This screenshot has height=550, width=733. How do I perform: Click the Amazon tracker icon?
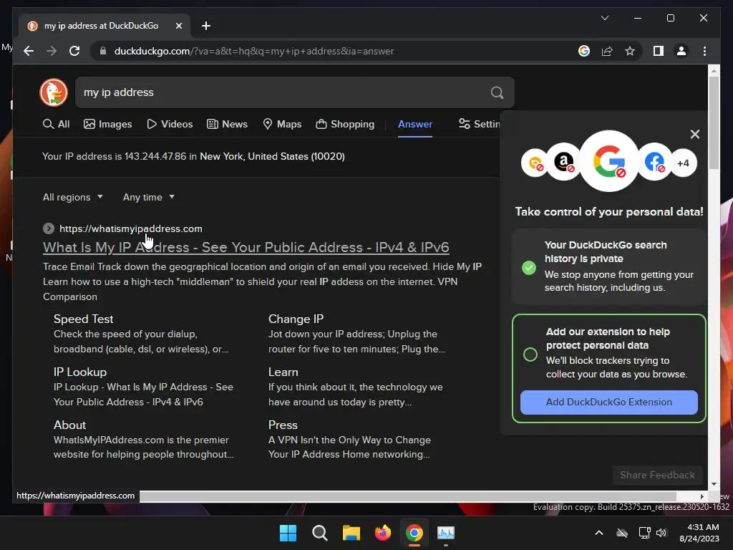click(564, 162)
